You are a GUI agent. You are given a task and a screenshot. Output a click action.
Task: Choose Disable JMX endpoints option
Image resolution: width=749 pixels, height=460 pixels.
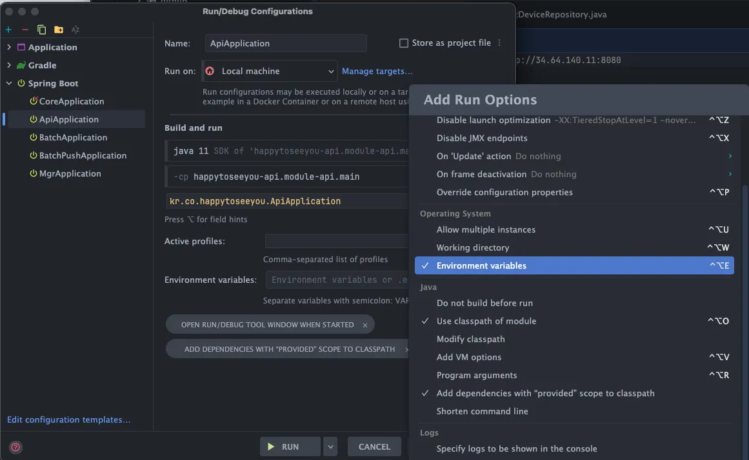point(574,138)
